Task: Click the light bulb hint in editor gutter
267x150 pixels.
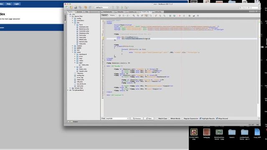Action: pos(103,38)
